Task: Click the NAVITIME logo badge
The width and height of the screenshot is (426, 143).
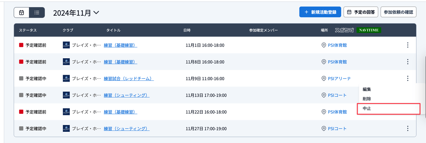Action: click(369, 30)
